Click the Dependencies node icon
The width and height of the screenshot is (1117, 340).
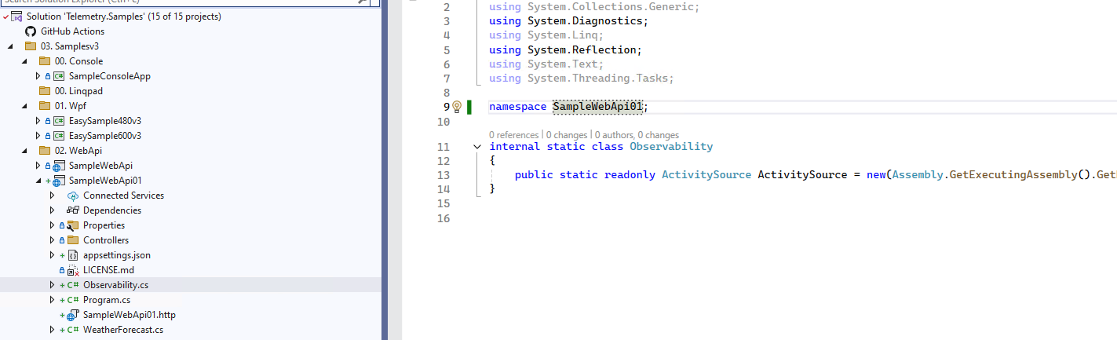73,210
